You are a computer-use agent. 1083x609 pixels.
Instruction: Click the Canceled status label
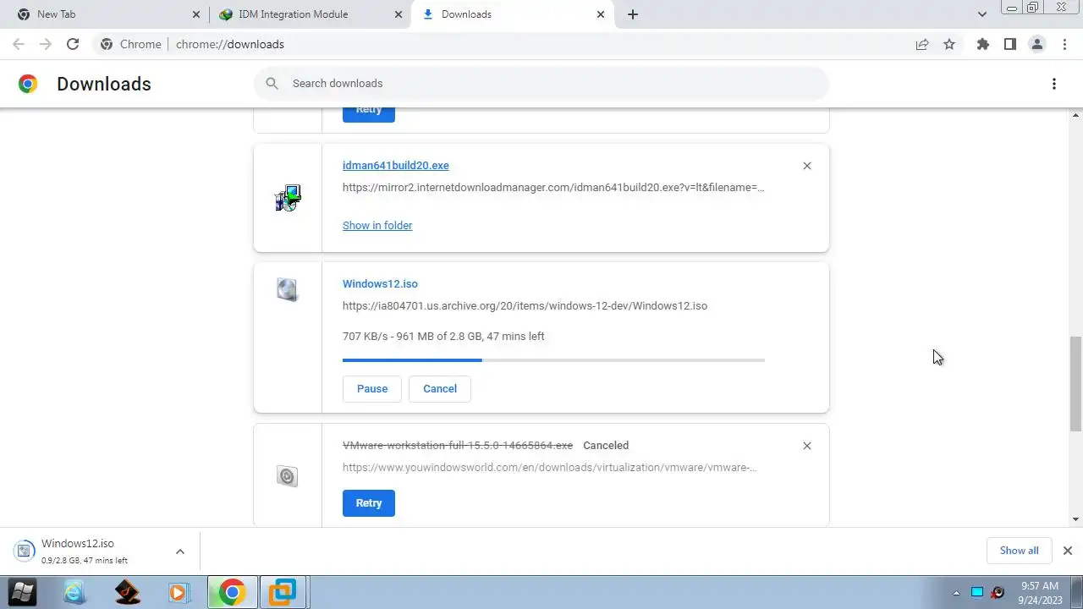point(606,446)
